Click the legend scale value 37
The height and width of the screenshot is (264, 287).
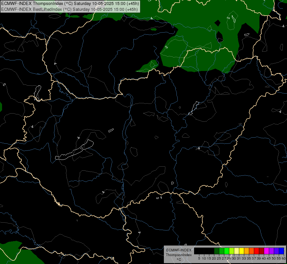(x=254, y=258)
